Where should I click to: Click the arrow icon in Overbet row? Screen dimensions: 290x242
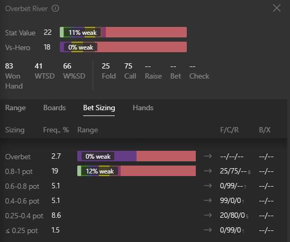tap(208, 156)
